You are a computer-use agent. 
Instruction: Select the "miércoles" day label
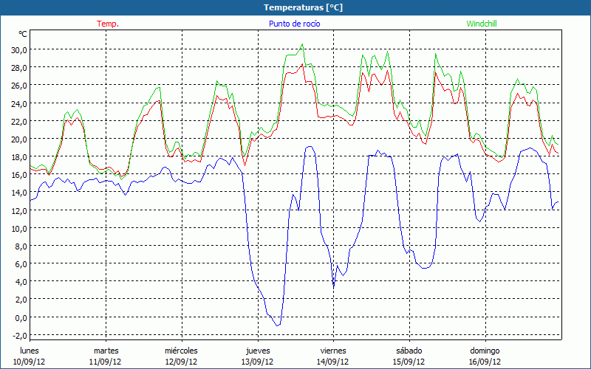(181, 351)
